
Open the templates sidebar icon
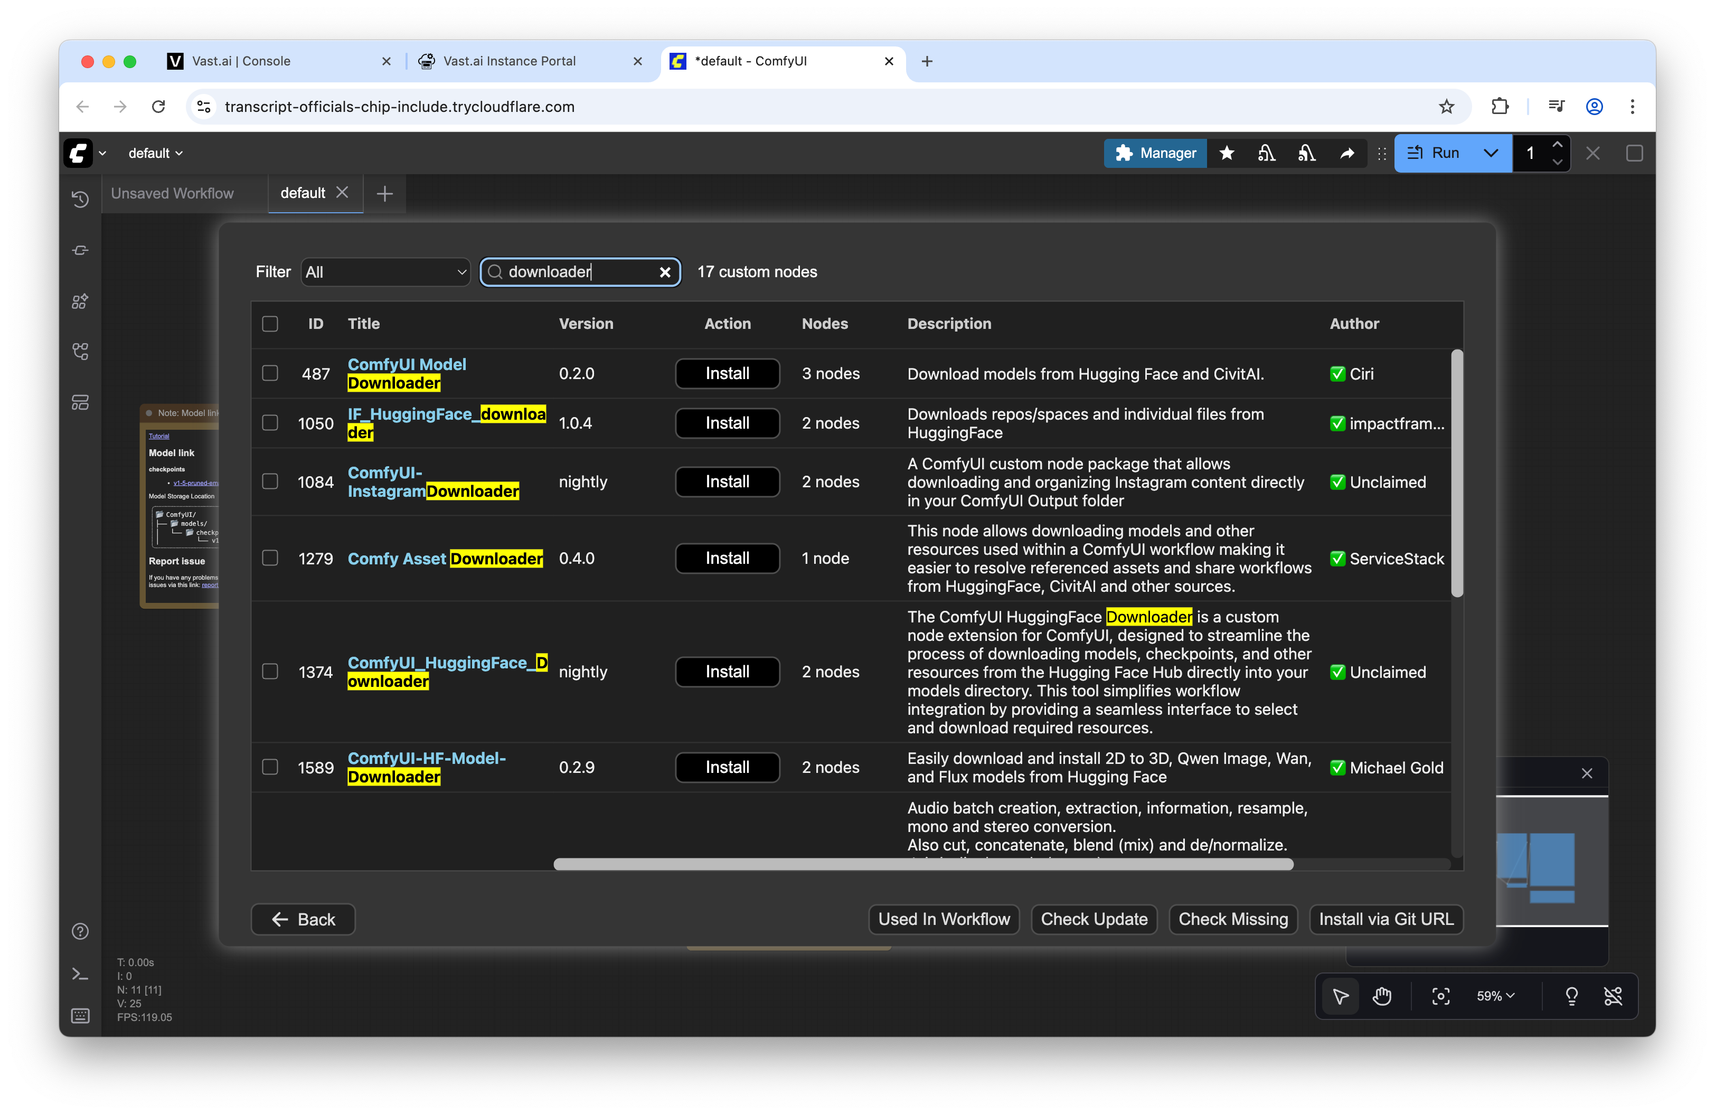click(80, 402)
